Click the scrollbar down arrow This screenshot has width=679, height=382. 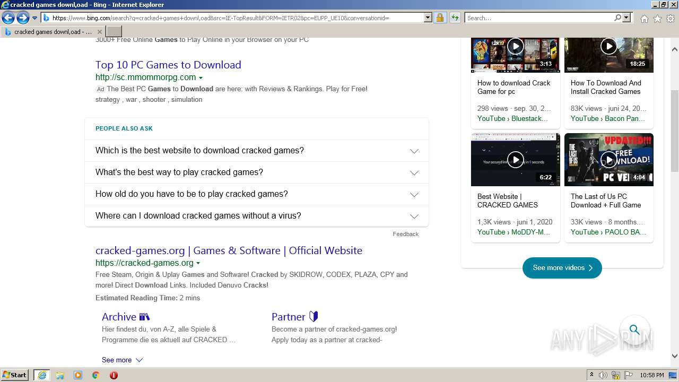[x=675, y=356]
